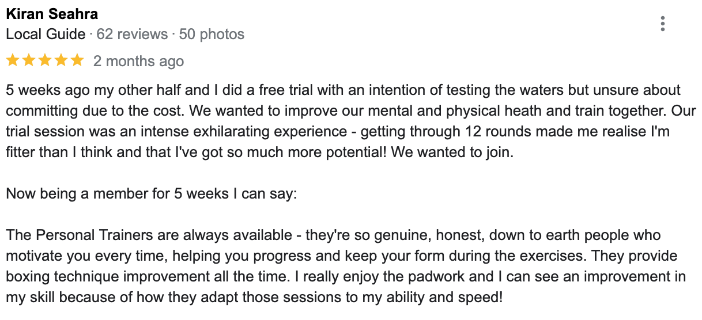The image size is (702, 320).
Task: Click the fourth yellow rating star
Action: click(61, 60)
